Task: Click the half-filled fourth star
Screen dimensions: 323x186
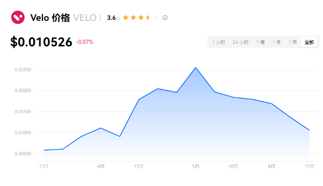Action: coord(149,18)
